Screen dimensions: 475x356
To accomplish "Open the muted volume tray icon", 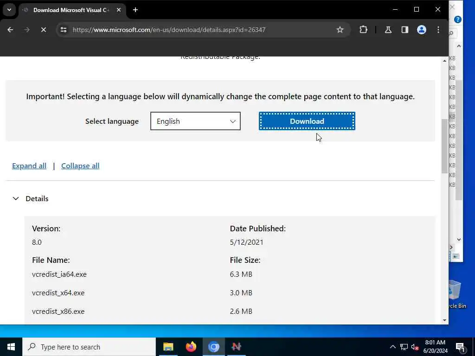I will (x=415, y=347).
